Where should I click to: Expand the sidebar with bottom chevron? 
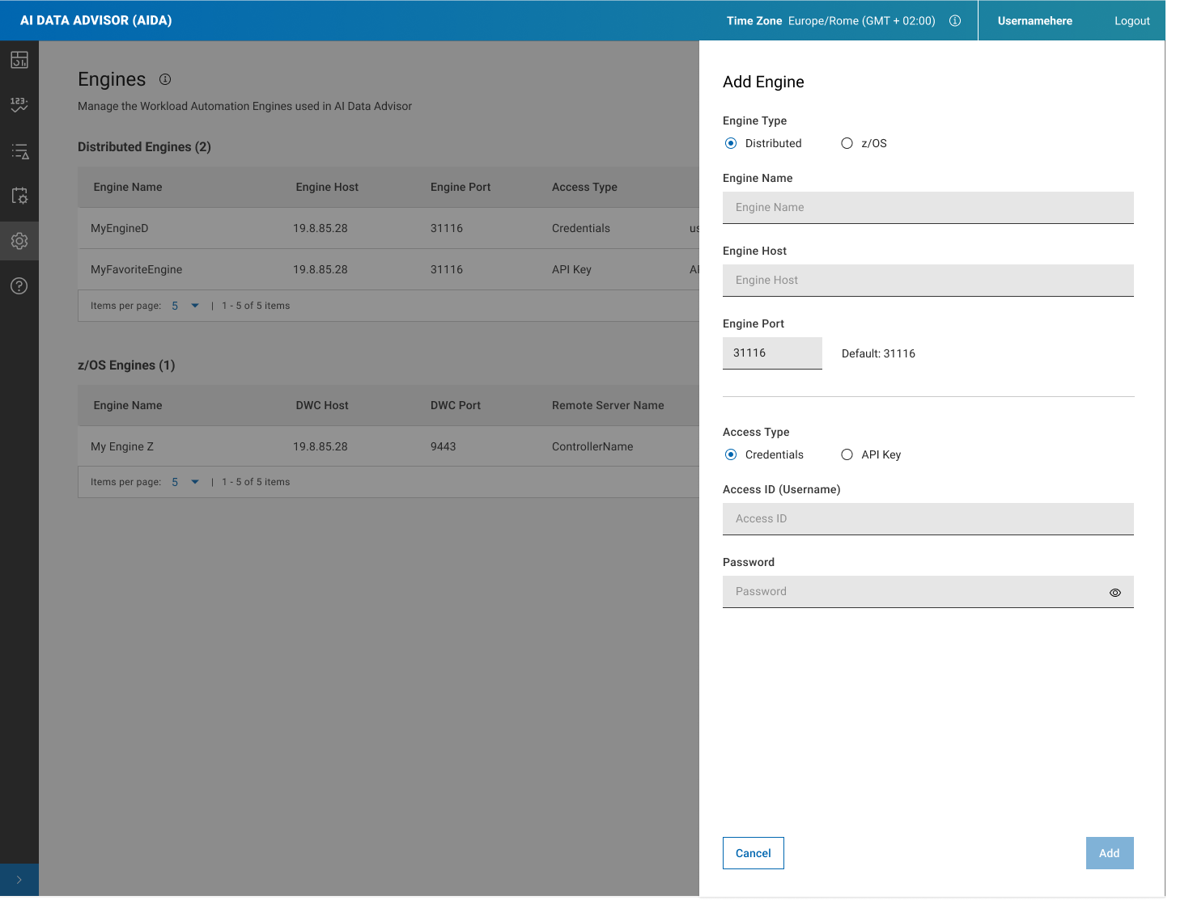coord(19,880)
